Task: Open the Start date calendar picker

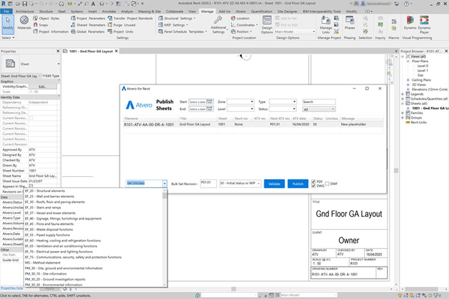Action: pyautogui.click(x=210, y=102)
